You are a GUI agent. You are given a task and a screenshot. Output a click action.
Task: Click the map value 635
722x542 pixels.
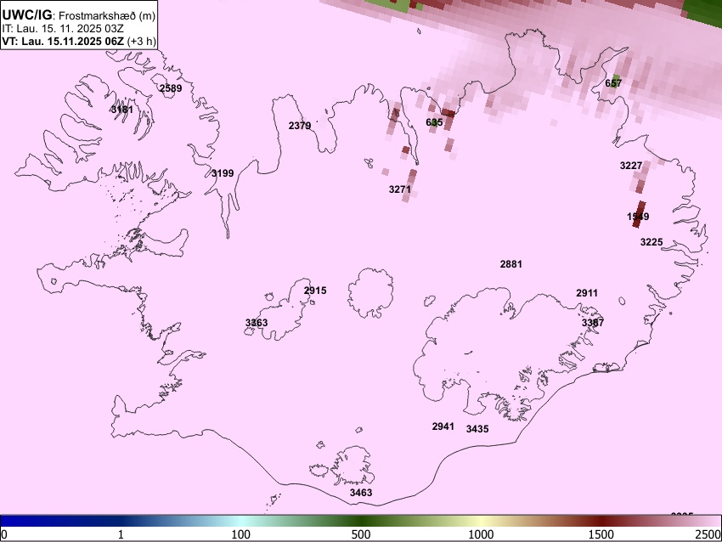[434, 122]
